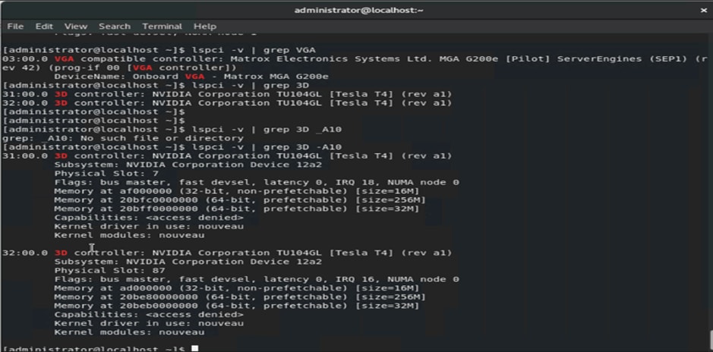This screenshot has height=352, width=713.
Task: Click the line 'Physical Slot: 87'
Action: pos(109,270)
